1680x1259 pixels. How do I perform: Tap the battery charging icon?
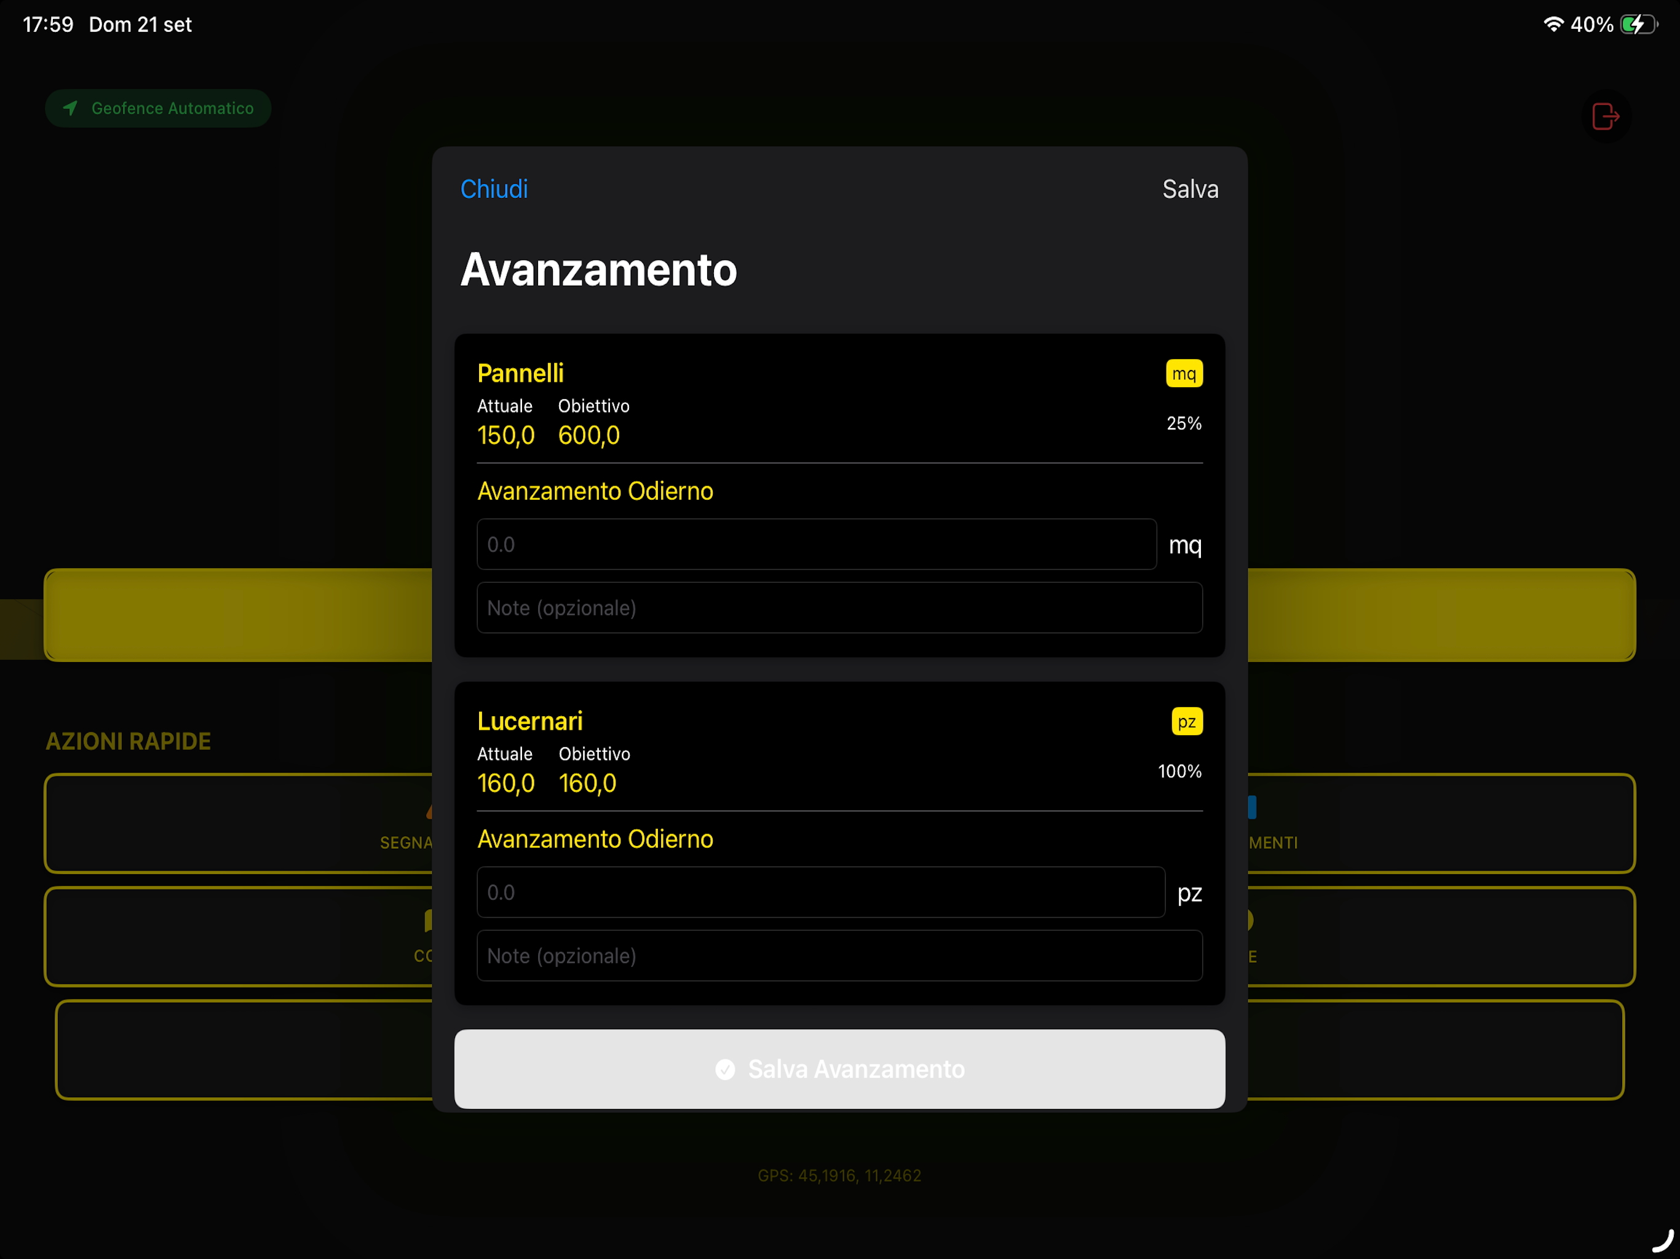coord(1638,25)
